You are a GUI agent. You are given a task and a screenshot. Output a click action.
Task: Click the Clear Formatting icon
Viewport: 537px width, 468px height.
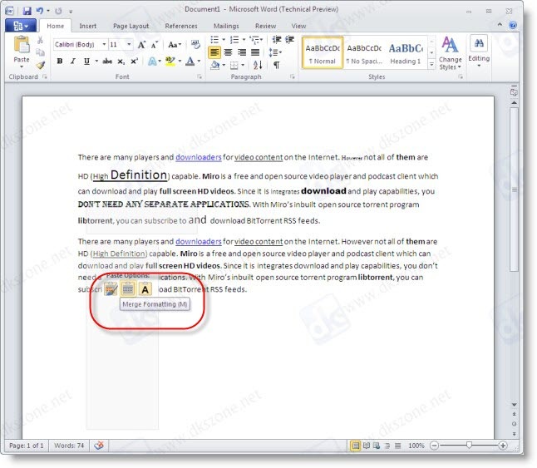click(x=195, y=44)
